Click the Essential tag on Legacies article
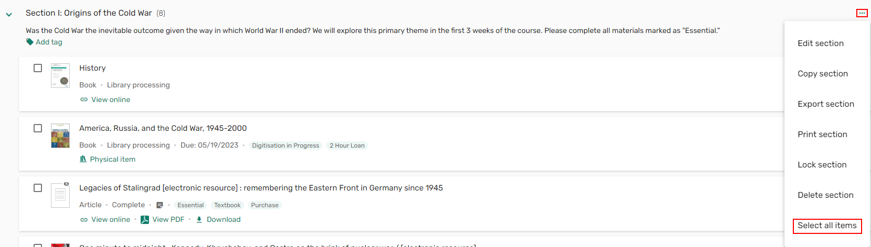This screenshot has width=871, height=247. pos(190,205)
